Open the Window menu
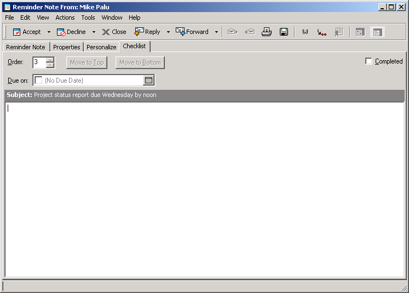Image resolution: width=409 pixels, height=293 pixels. [x=112, y=18]
